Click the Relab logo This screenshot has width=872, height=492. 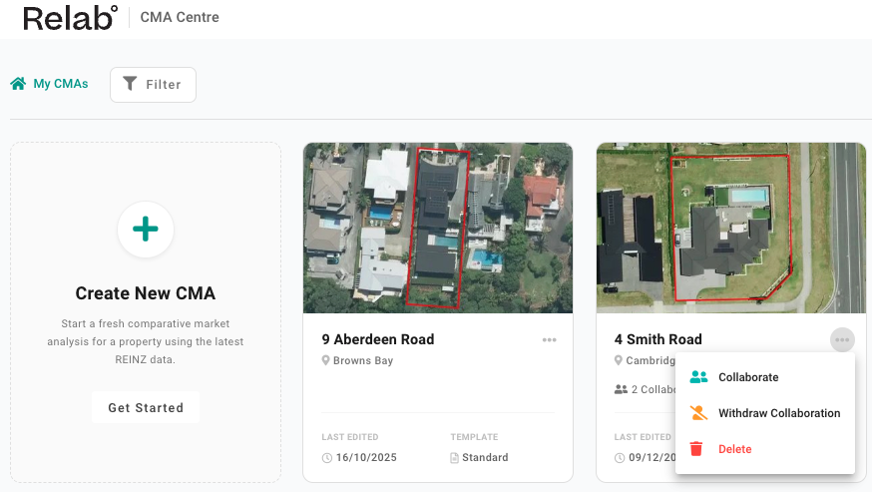point(70,18)
